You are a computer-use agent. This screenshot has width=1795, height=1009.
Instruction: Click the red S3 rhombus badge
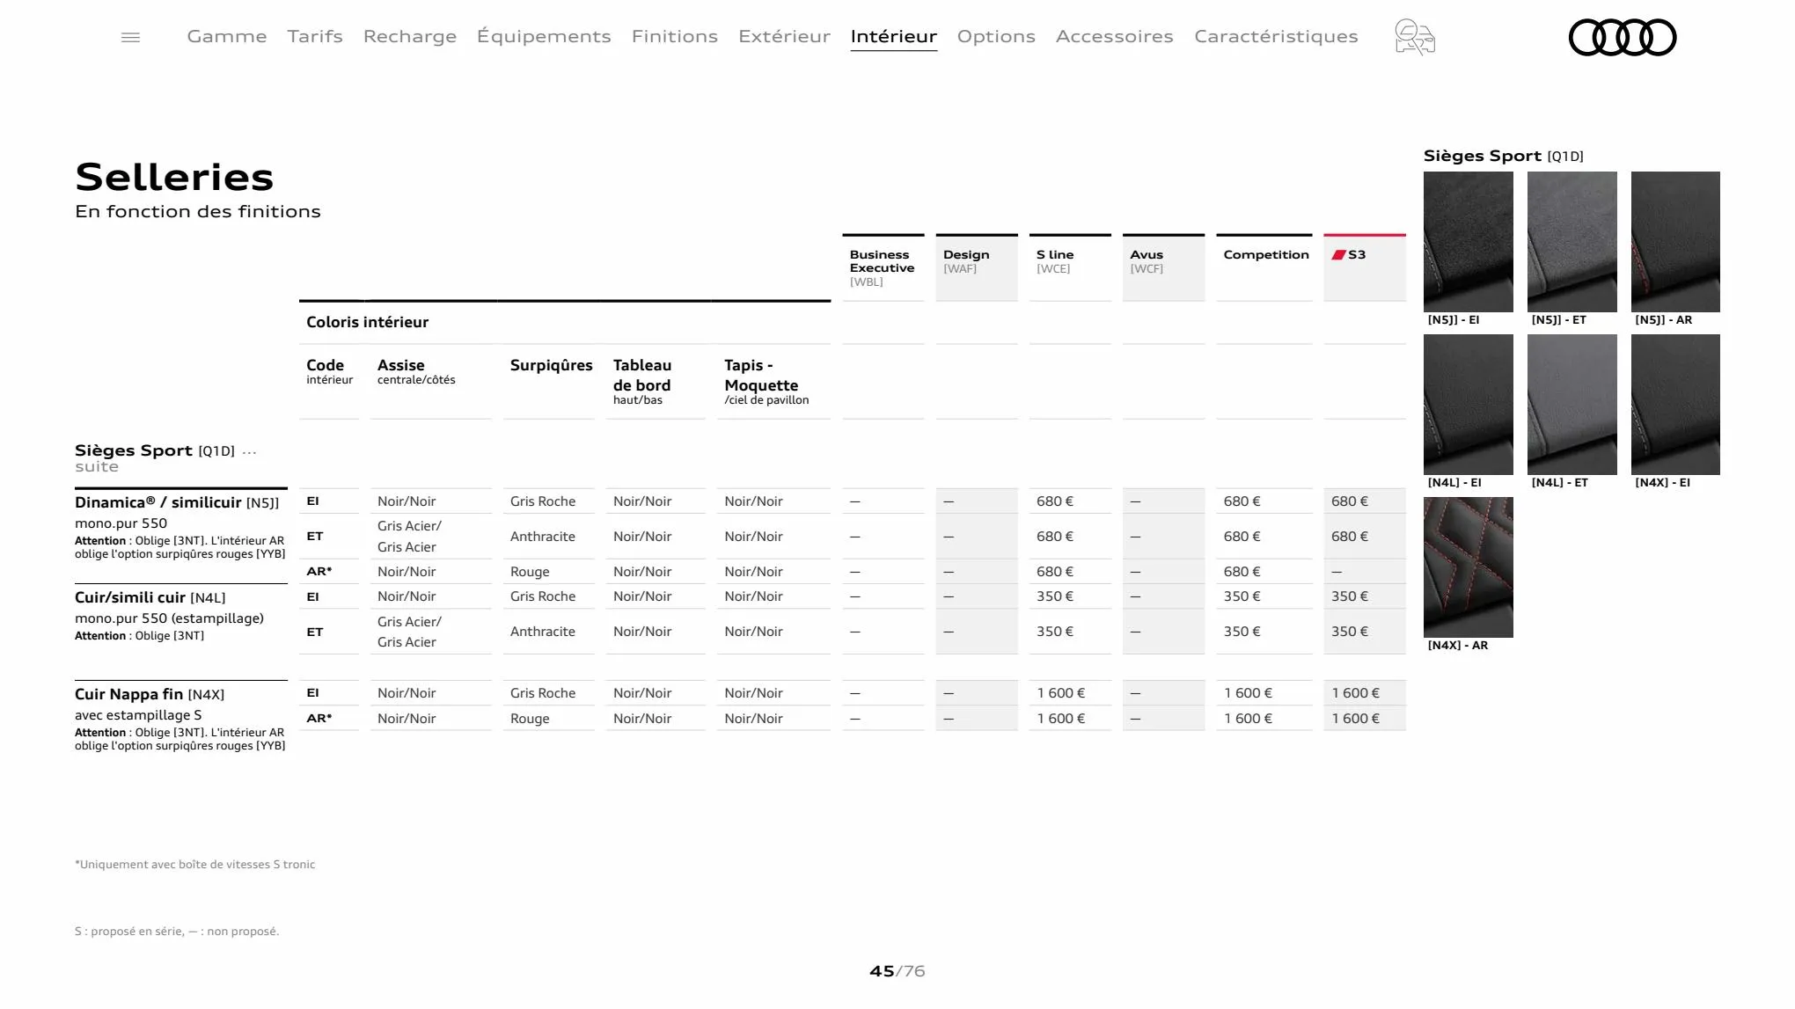click(1338, 255)
